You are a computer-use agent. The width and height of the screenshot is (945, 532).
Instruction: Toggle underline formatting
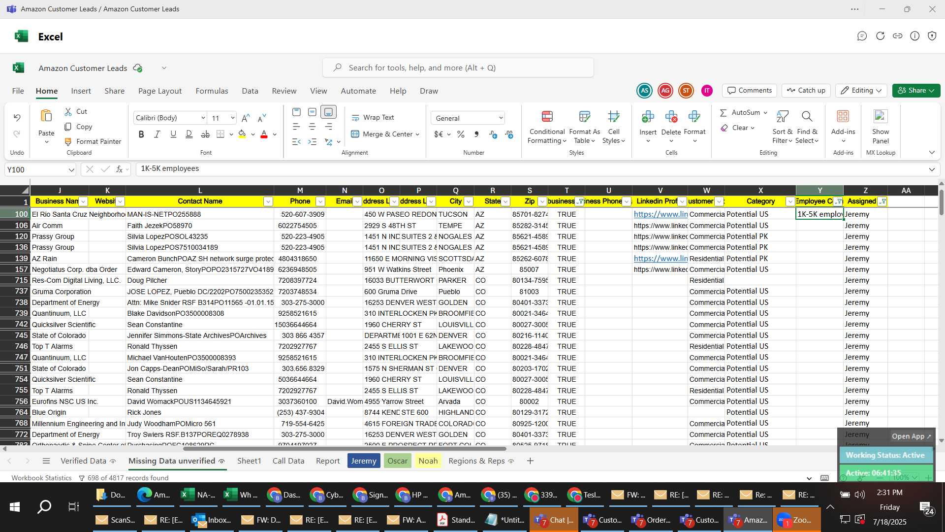[x=173, y=134]
